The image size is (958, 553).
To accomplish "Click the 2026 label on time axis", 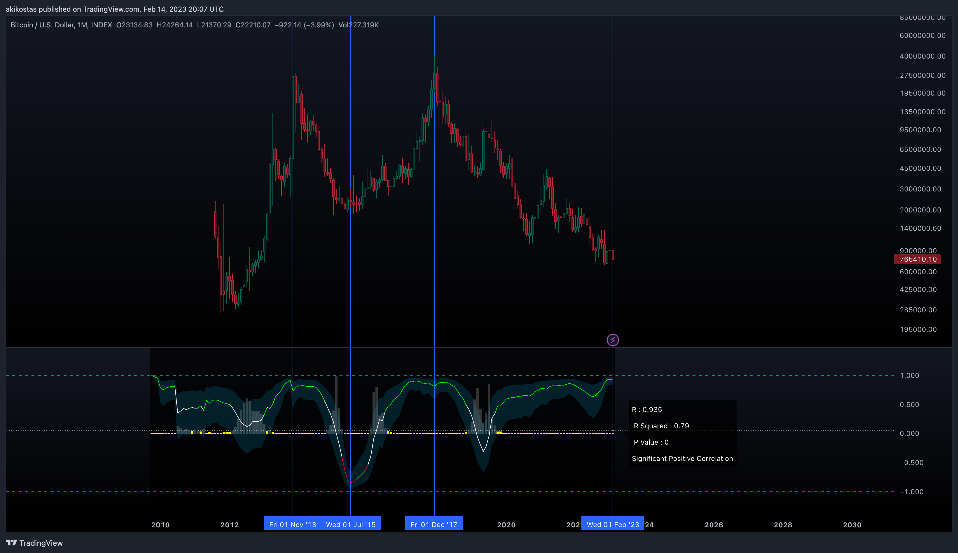I will (x=714, y=525).
